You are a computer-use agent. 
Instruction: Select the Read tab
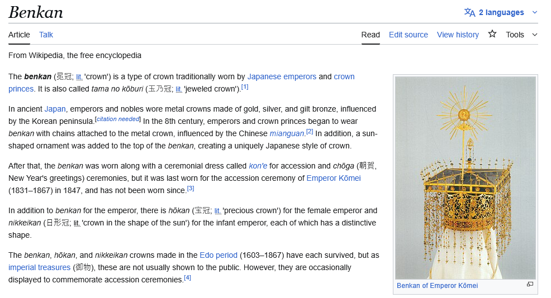tap(370, 35)
